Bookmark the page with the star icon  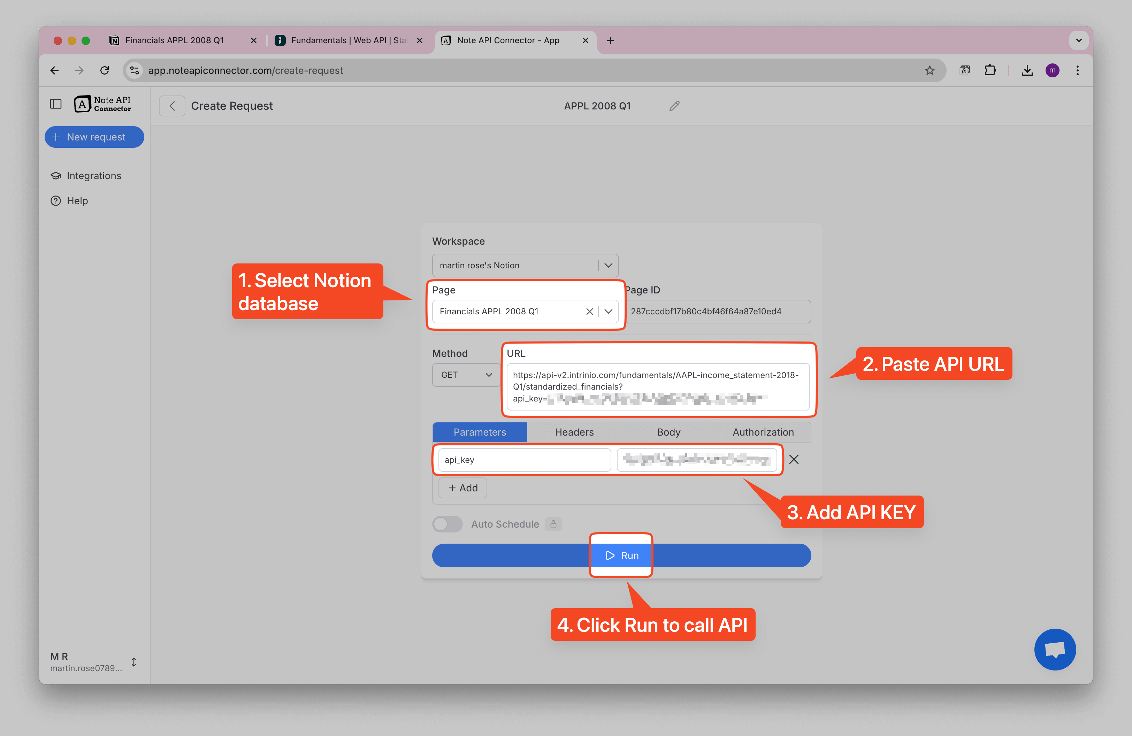(x=930, y=70)
